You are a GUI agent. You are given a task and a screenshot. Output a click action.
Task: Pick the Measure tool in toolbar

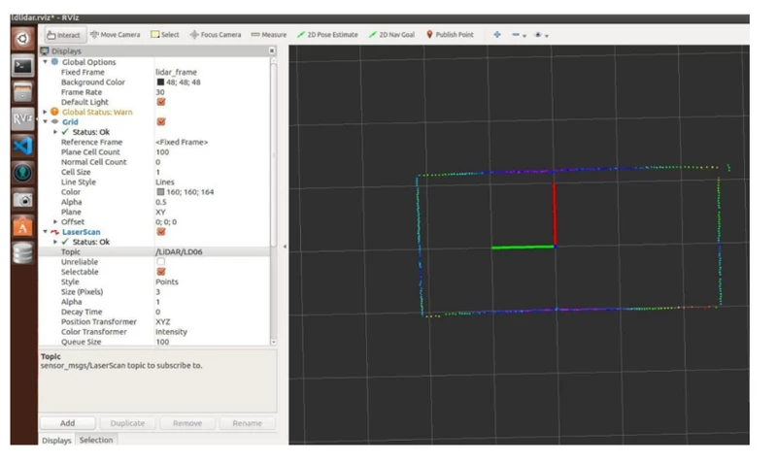(x=268, y=35)
